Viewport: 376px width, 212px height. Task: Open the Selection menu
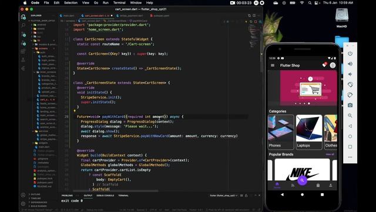coord(70,2)
